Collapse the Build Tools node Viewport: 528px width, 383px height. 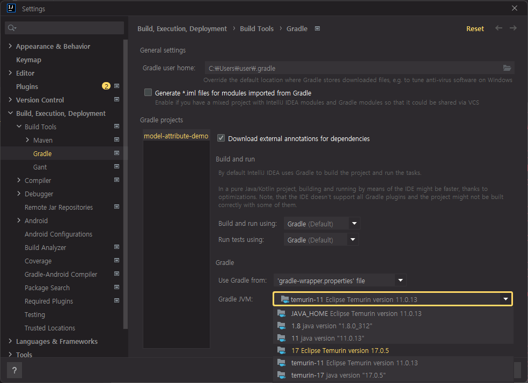(19, 127)
